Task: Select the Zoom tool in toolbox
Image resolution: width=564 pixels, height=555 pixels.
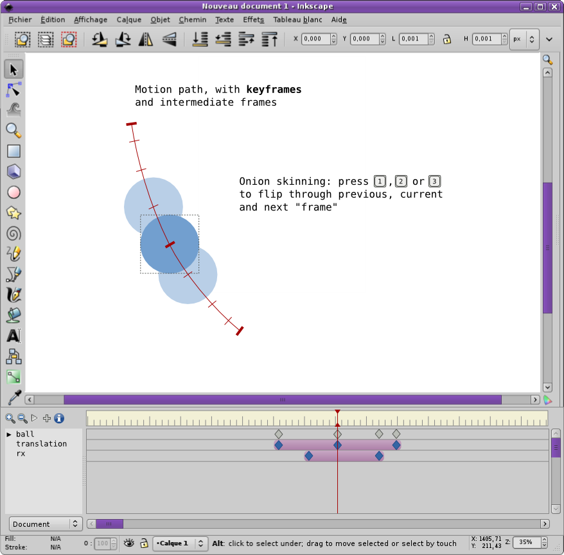Action: pos(13,130)
